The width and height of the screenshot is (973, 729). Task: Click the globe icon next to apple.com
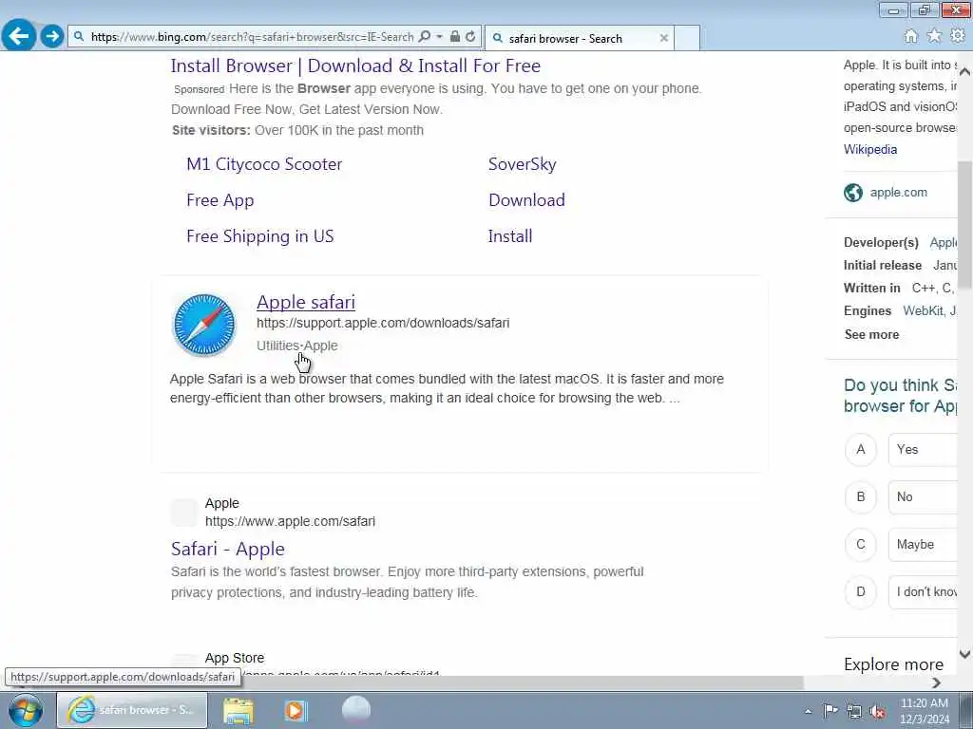click(x=853, y=193)
